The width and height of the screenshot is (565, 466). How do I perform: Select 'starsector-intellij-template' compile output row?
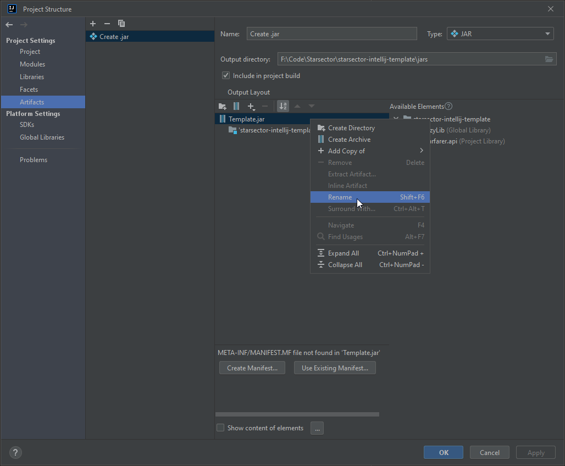tap(269, 130)
